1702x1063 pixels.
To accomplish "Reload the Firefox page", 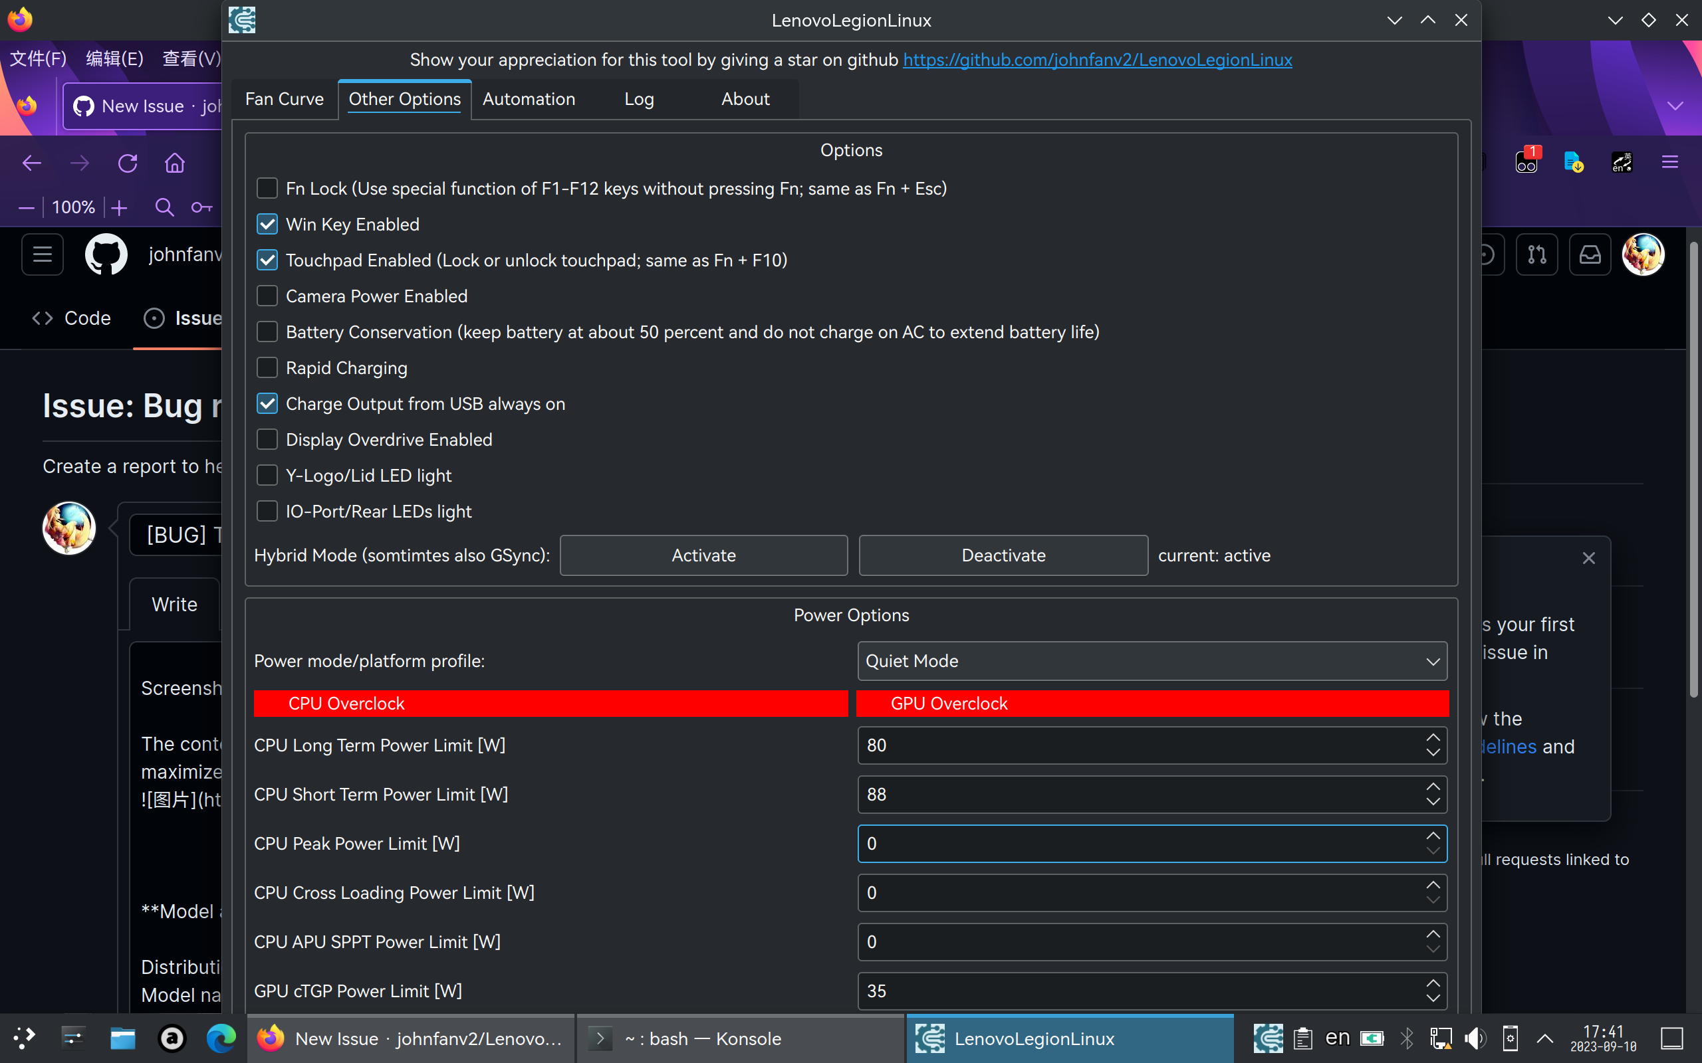I will tap(127, 163).
